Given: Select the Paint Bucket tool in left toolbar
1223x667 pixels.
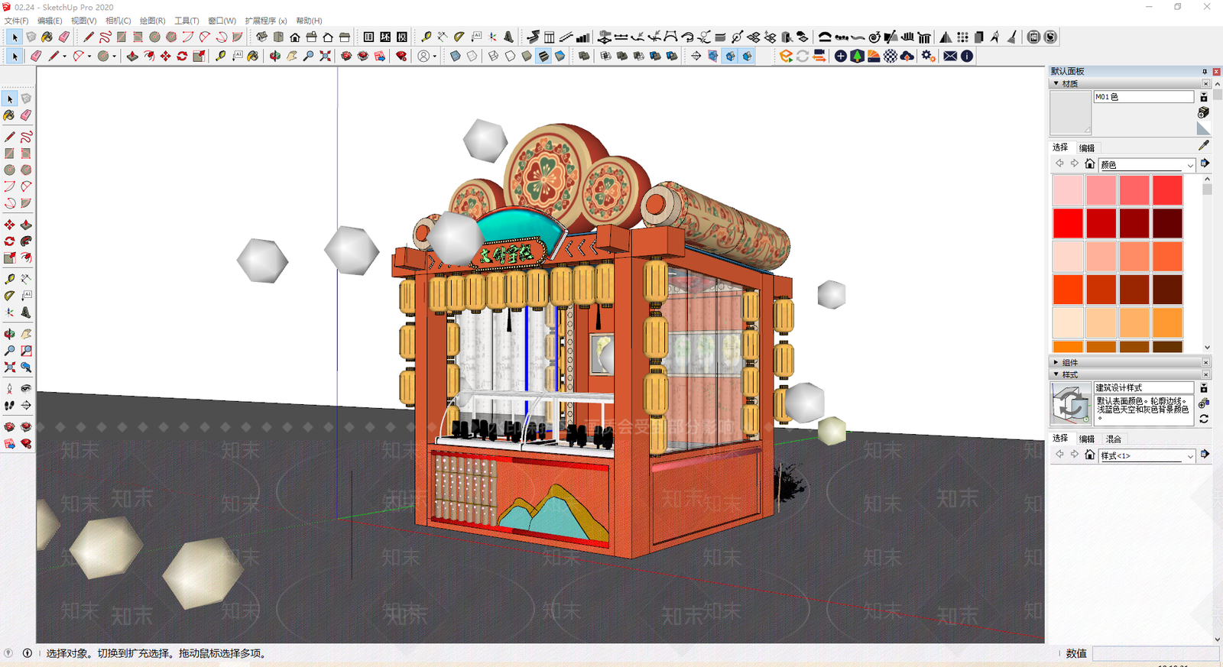Looking at the screenshot, I should [9, 115].
